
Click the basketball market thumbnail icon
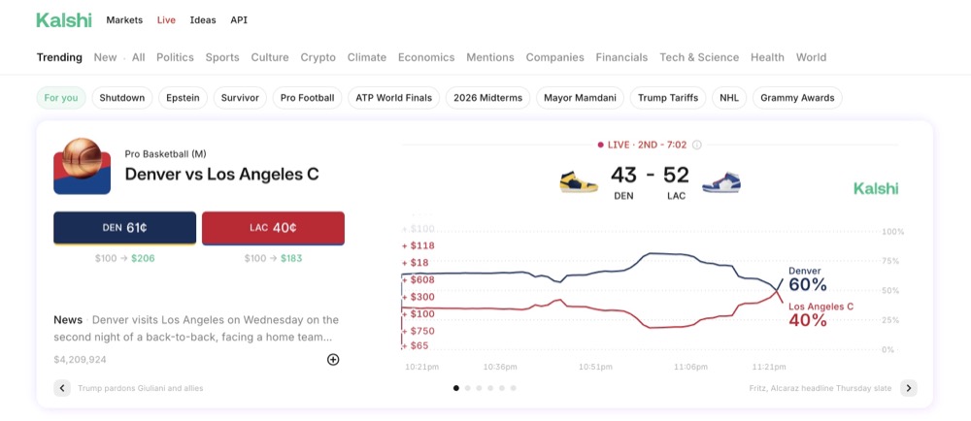[x=83, y=167]
